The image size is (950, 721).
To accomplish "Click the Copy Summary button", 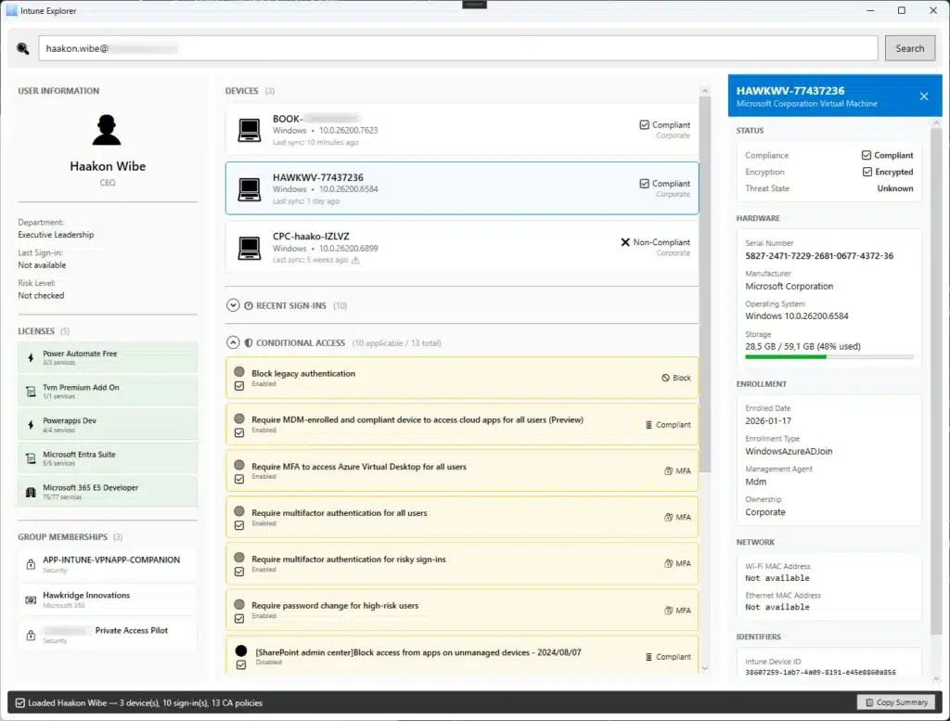I will tap(895, 702).
